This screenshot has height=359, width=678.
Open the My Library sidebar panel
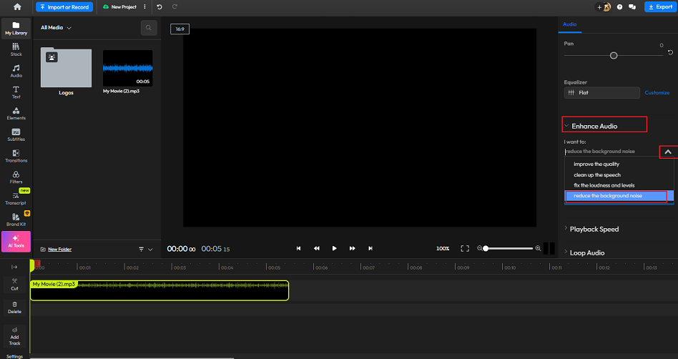coord(16,28)
